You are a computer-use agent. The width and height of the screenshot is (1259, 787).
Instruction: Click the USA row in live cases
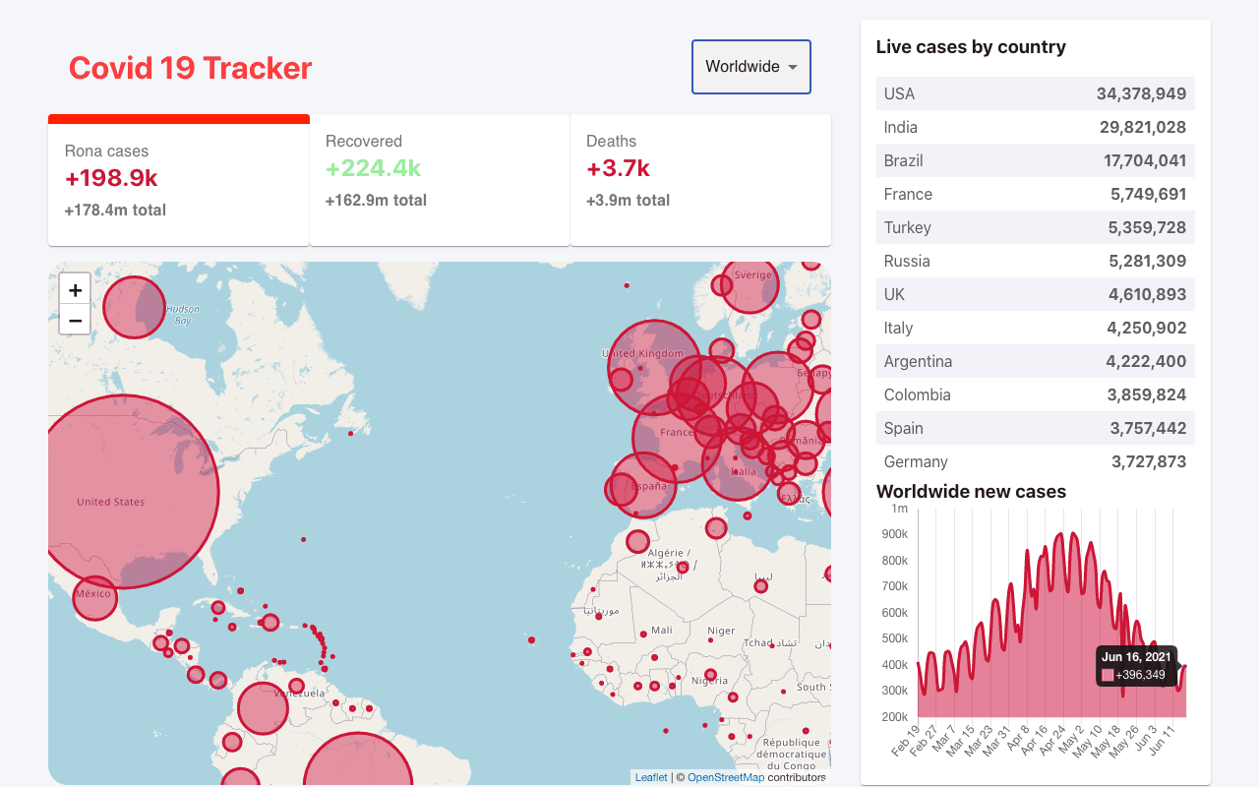coord(1036,93)
